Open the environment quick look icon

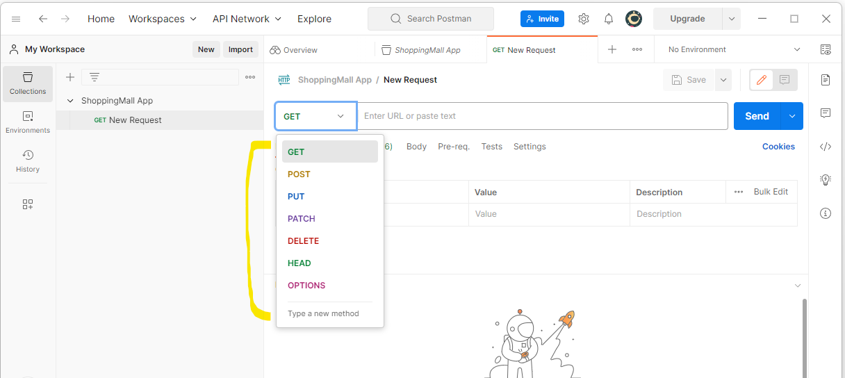[826, 49]
